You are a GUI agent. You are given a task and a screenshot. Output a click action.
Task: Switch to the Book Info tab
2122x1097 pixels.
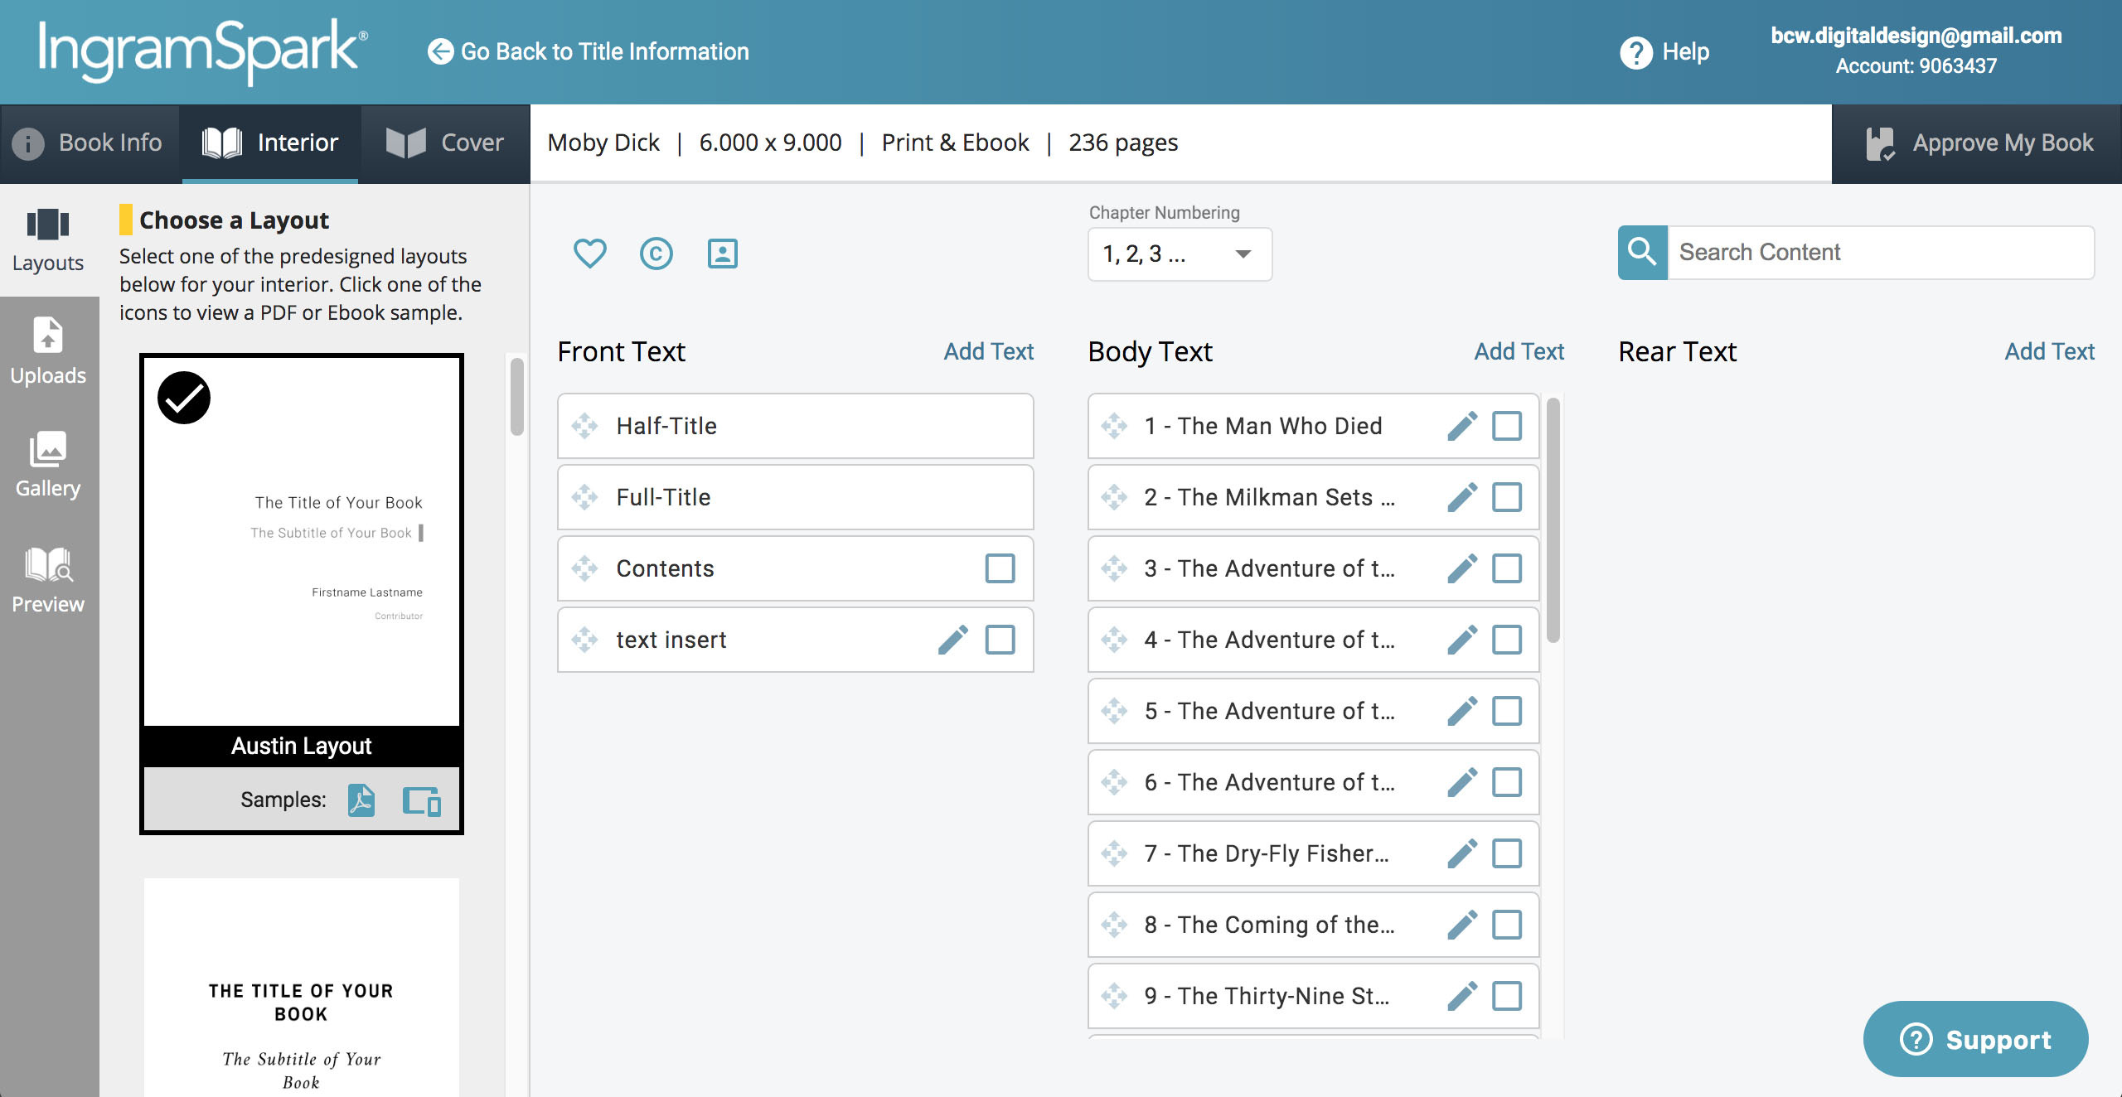(90, 143)
